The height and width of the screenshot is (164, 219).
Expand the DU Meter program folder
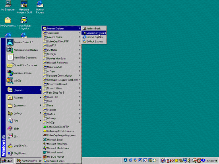(x=62, y=50)
